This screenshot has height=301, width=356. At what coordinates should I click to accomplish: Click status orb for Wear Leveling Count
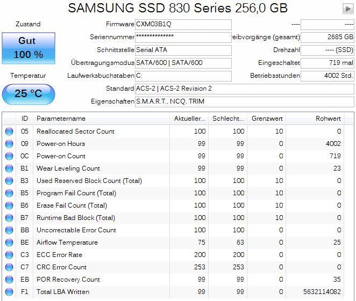[x=9, y=168]
